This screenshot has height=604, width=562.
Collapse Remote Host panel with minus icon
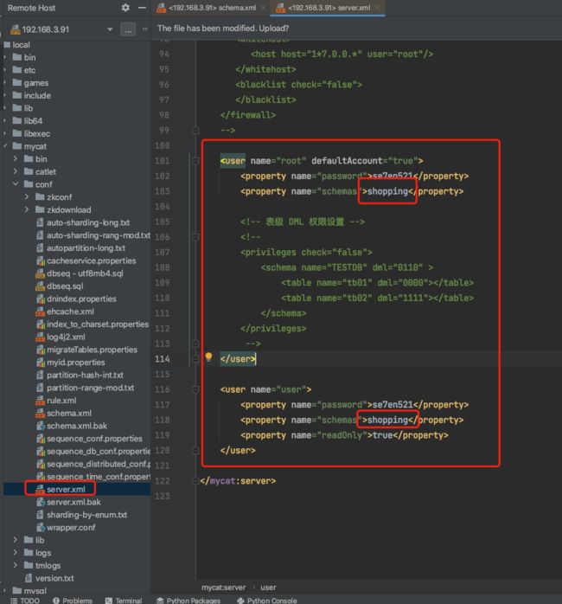tap(142, 8)
